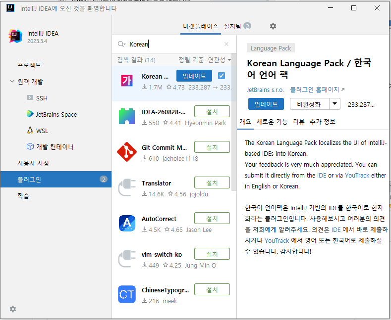
Task: Click 업데이트 button in details panel
Action: pyautogui.click(x=266, y=104)
